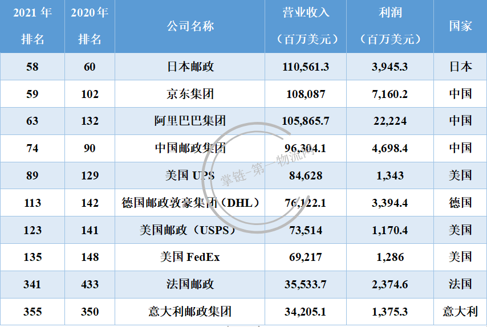
Task: Select the 2020 rank 350 cell
Action: [90, 312]
